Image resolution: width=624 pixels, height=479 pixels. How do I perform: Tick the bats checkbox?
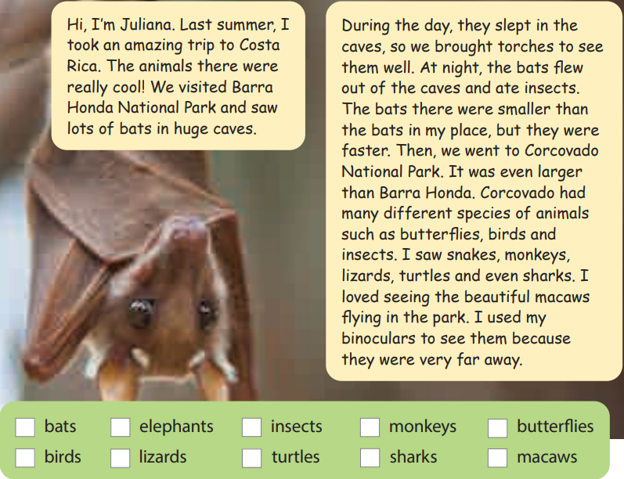26,427
